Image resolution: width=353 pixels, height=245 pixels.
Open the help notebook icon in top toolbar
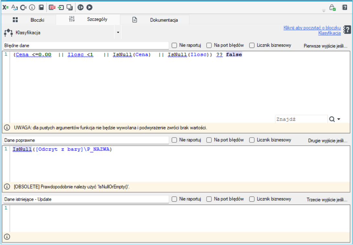tap(345, 7)
